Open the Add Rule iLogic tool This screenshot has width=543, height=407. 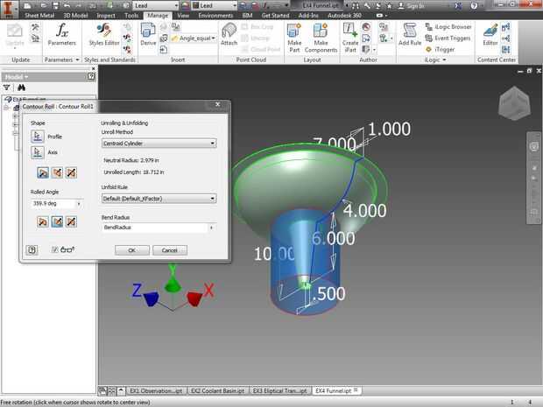tap(410, 34)
